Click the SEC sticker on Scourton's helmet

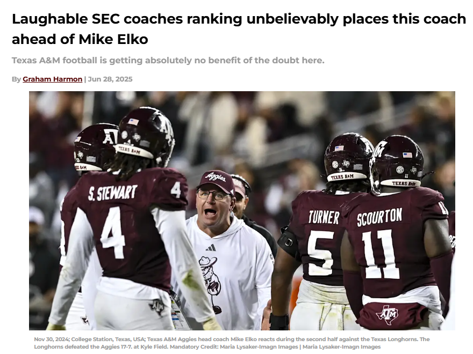400,170
